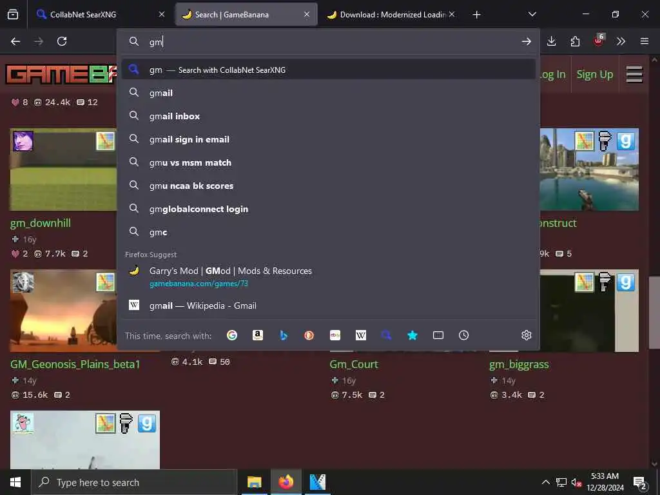The width and height of the screenshot is (660, 495).
Task: Select 'gm — Search with CollabNet SearXNG' suggestion
Action: 328,70
